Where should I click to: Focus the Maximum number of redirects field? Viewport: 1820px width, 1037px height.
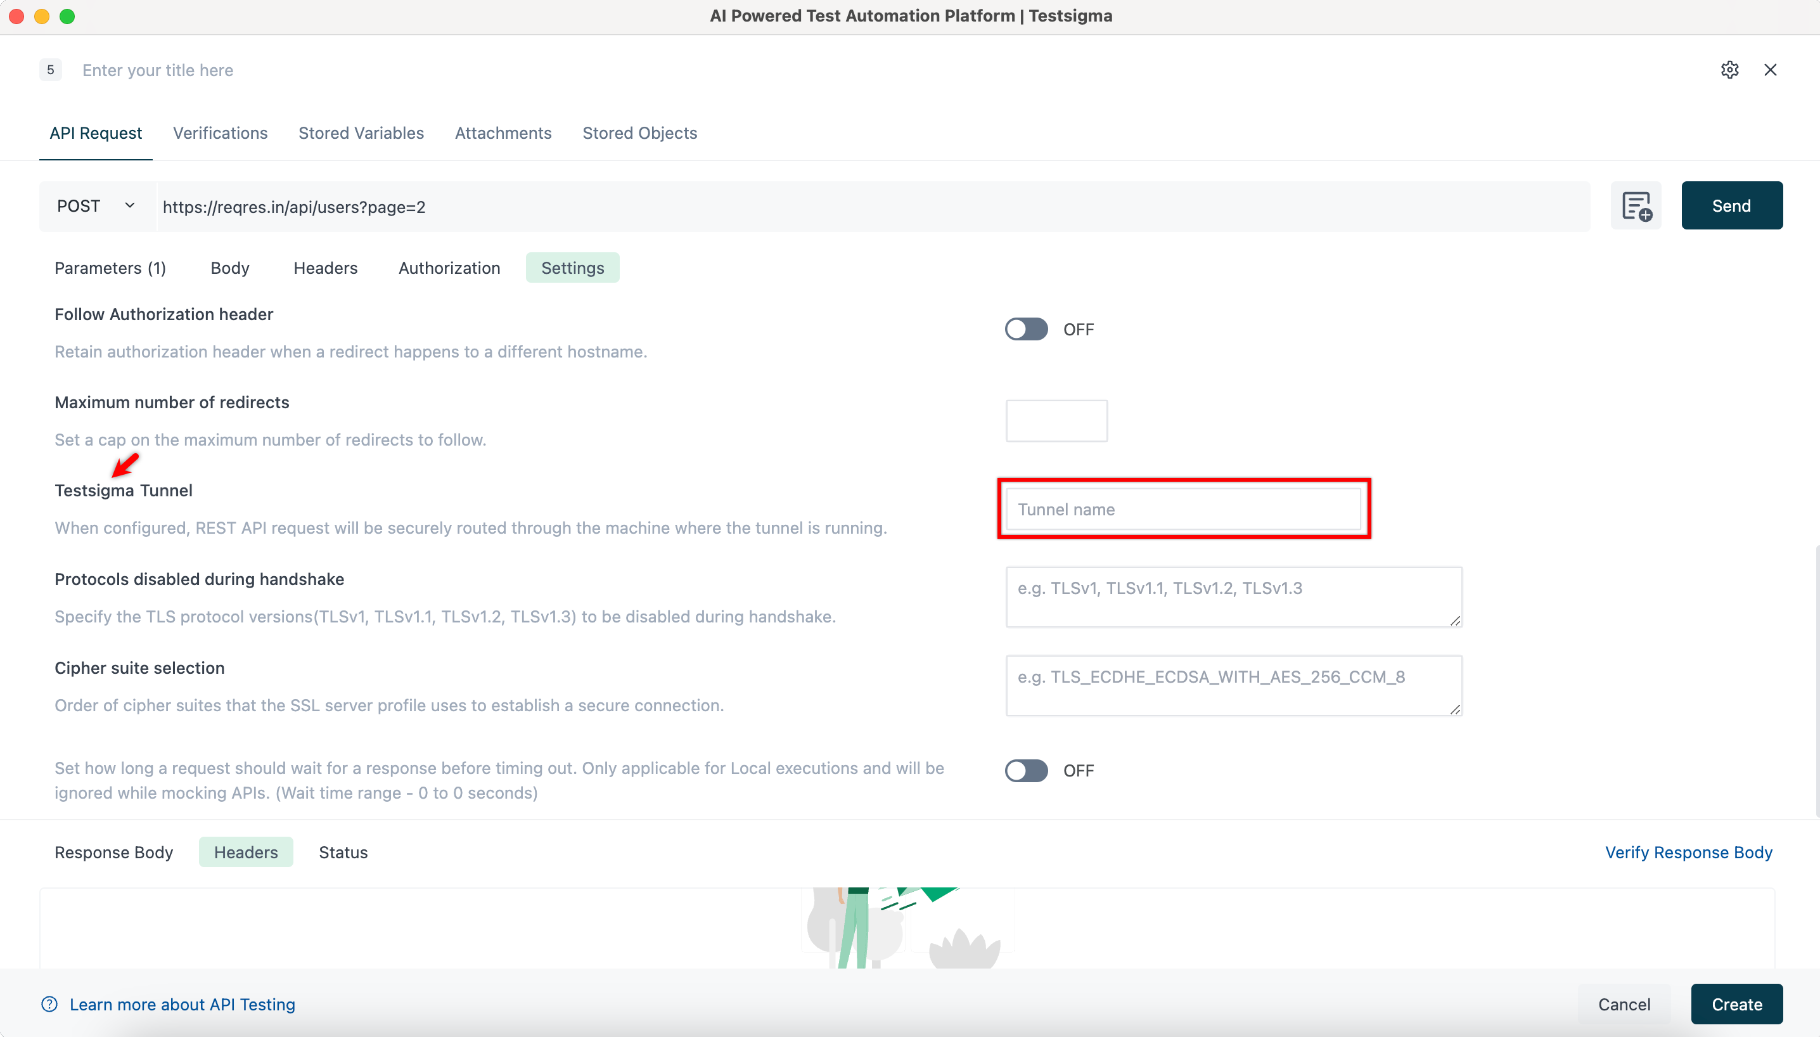1056,420
